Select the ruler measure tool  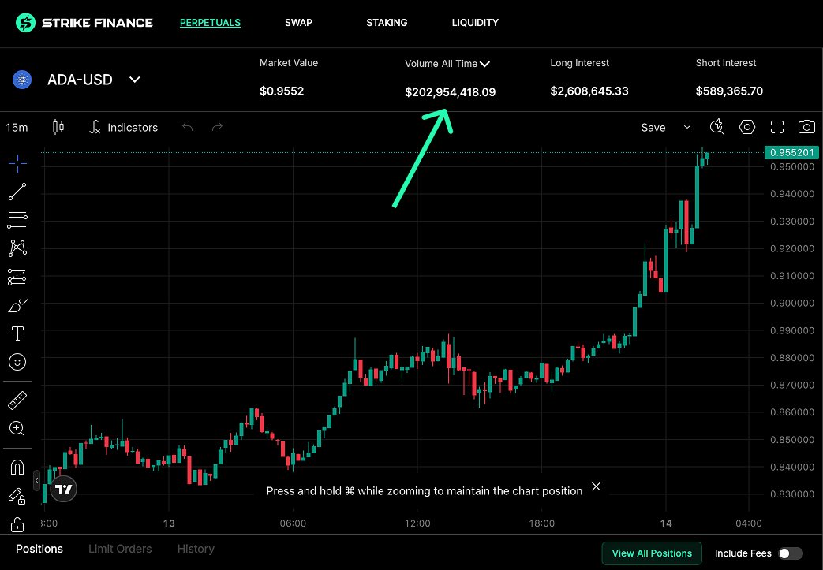tap(17, 400)
